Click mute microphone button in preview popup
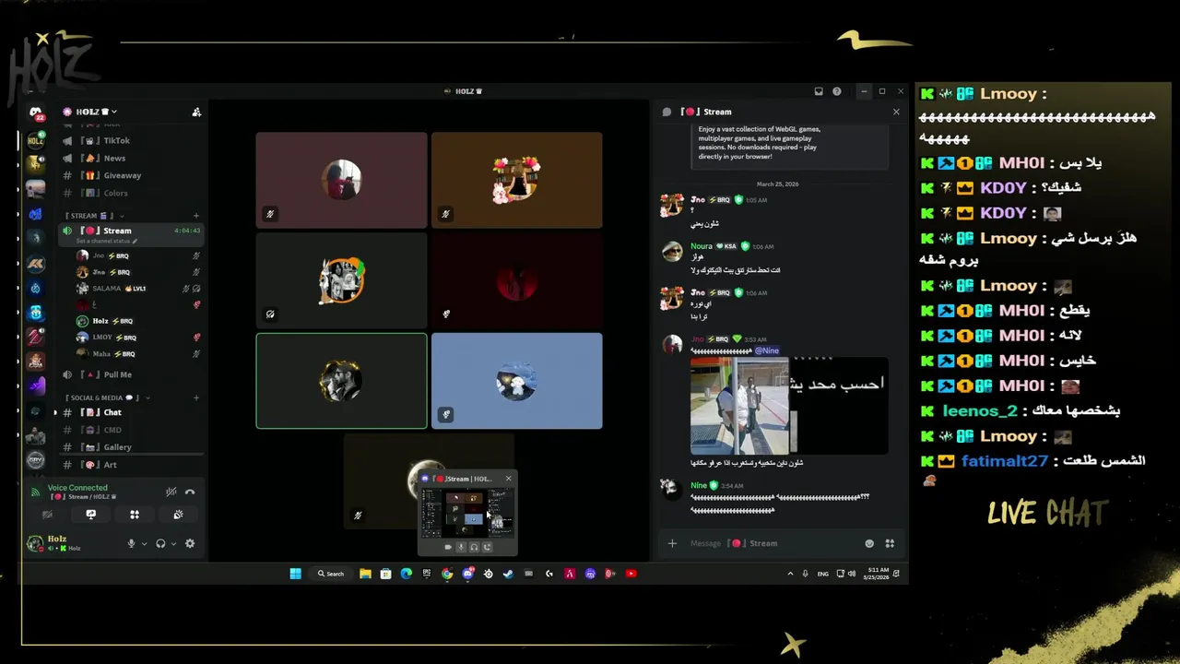 [461, 547]
